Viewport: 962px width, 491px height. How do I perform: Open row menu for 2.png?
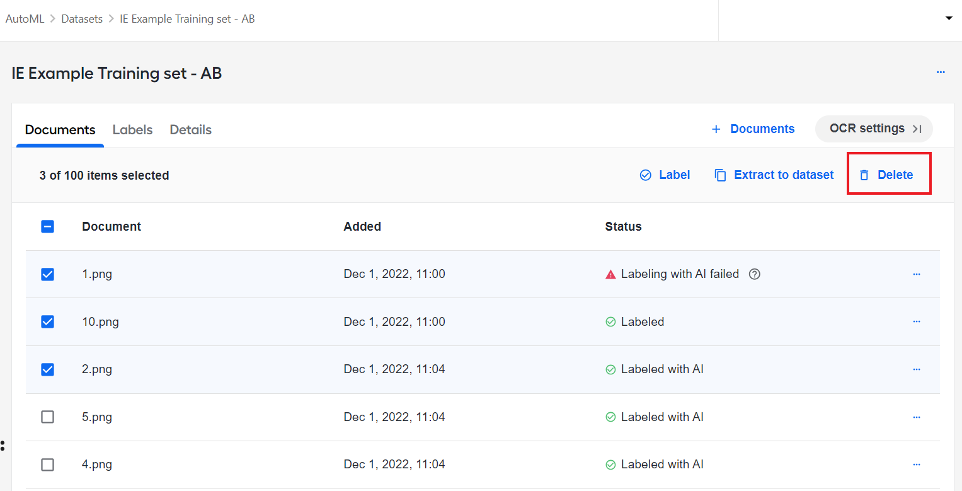click(917, 369)
